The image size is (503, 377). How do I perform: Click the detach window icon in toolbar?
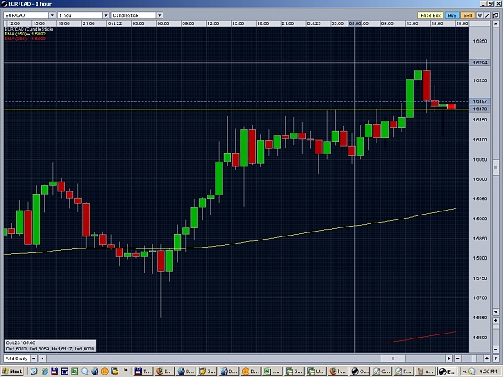tap(496, 15)
